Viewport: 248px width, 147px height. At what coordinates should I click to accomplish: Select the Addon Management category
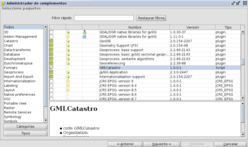pyautogui.click(x=23, y=37)
